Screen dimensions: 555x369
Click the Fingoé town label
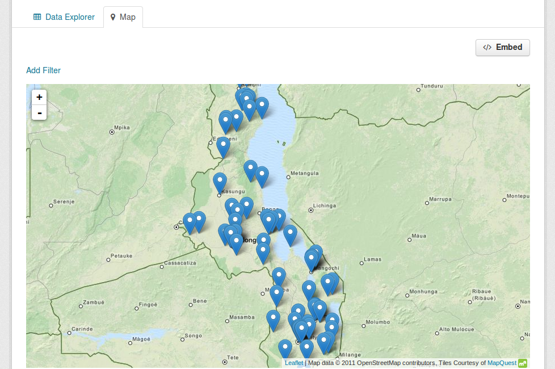click(x=148, y=304)
